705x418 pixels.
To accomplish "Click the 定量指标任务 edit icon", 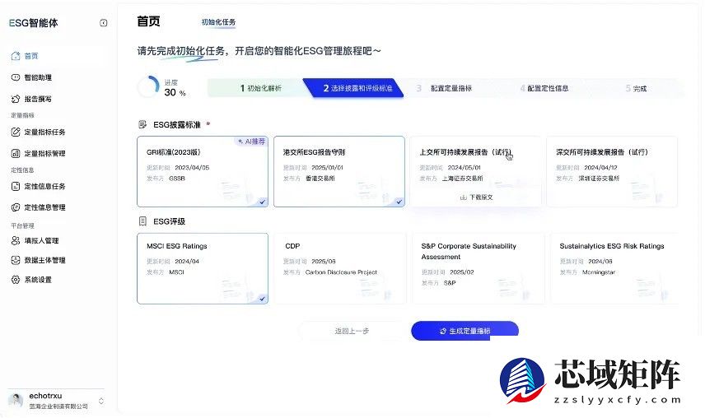I will point(16,132).
